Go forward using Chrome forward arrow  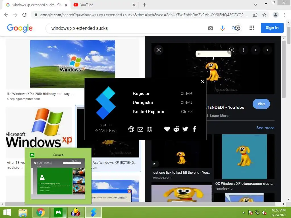(15, 15)
